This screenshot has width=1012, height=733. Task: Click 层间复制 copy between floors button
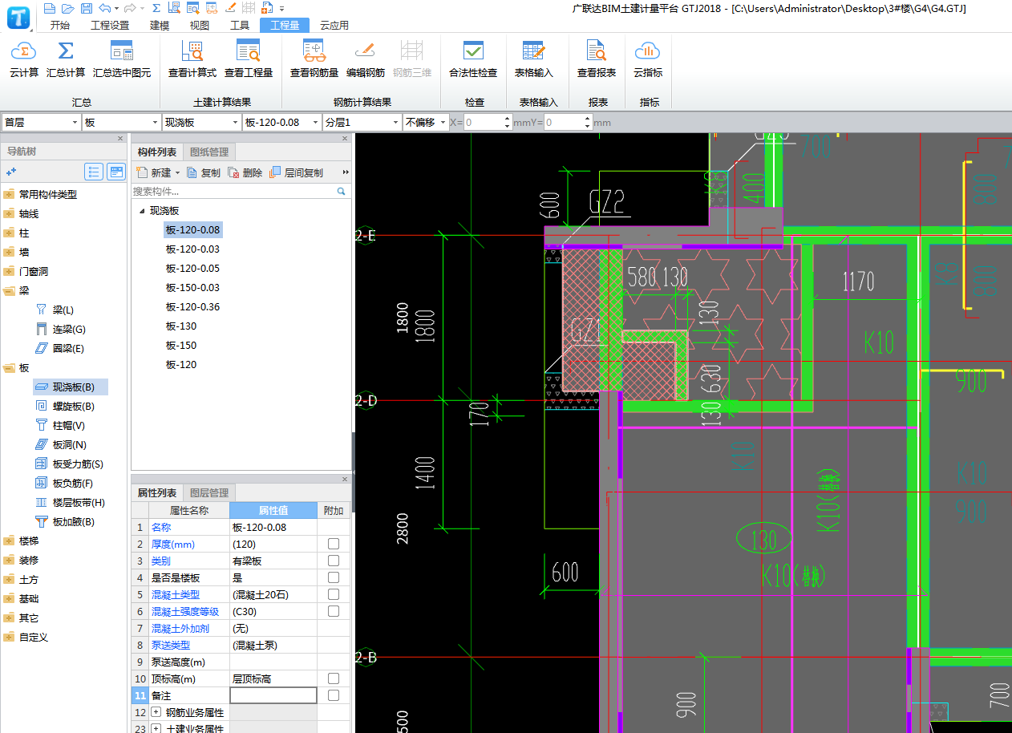click(297, 172)
